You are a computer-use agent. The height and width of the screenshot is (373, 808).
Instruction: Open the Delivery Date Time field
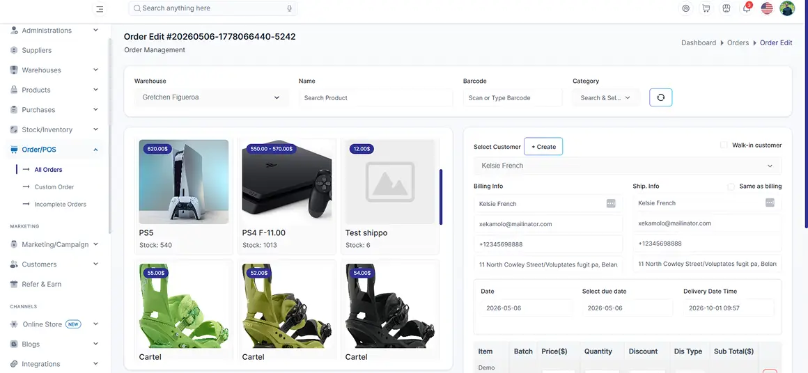[729, 308]
